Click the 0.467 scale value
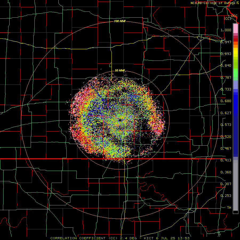Screen dimensions: 240x240 226,149
